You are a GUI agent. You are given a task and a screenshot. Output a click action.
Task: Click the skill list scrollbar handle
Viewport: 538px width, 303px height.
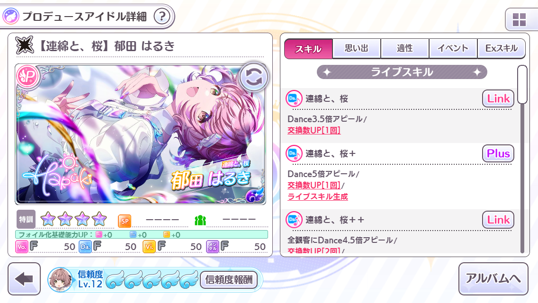(x=522, y=84)
